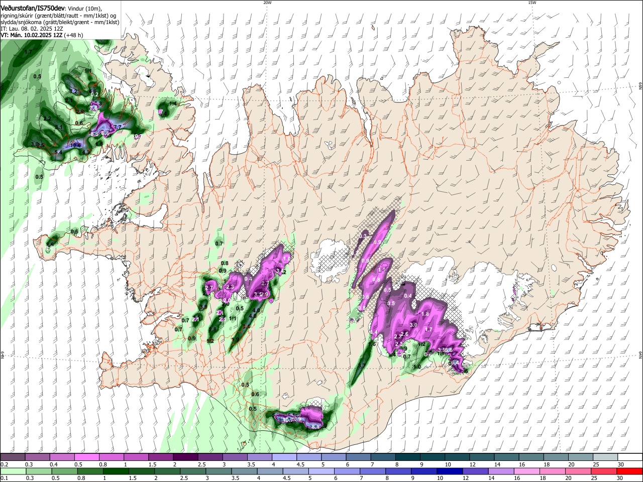Click the 'VT: Mán. 10.02.2025 12Z' valid time

(x=31, y=35)
